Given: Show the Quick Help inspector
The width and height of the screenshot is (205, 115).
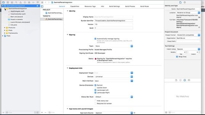Looking at the screenshot, I should pyautogui.click(x=184, y=2).
